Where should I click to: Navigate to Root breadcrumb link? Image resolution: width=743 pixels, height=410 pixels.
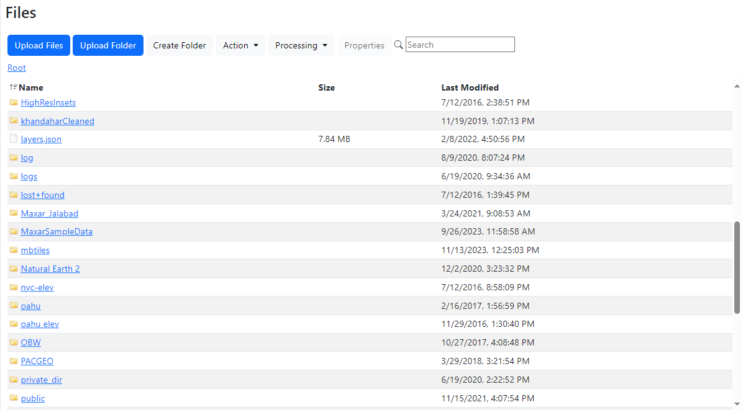[17, 68]
